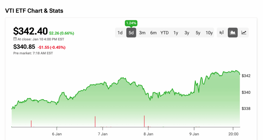Switch to line chart view
Screen dimensions: 263x140
point(244,33)
